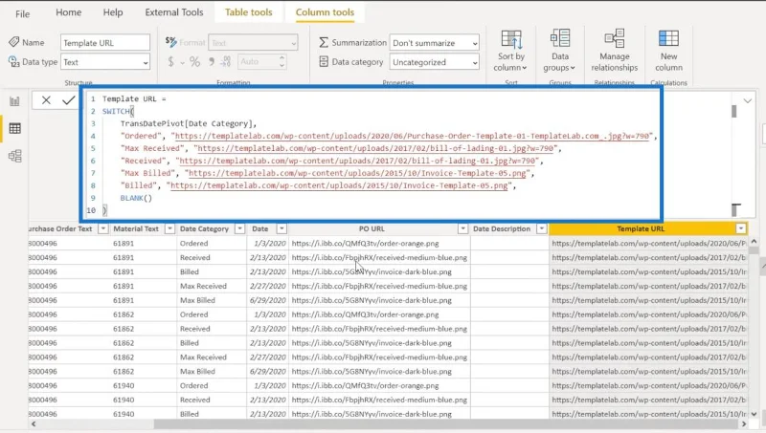
Task: Select the first 6/29/2020 date cell
Action: point(268,300)
